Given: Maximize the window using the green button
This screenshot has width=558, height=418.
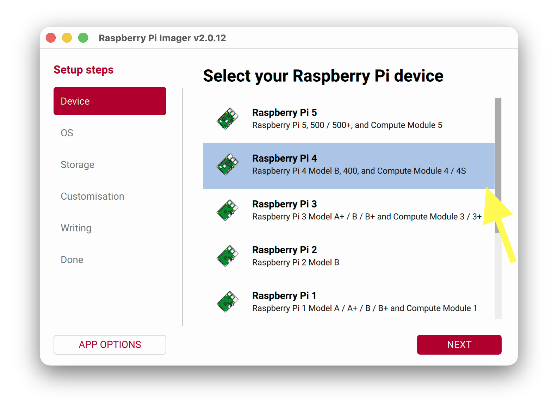Looking at the screenshot, I should pos(83,38).
